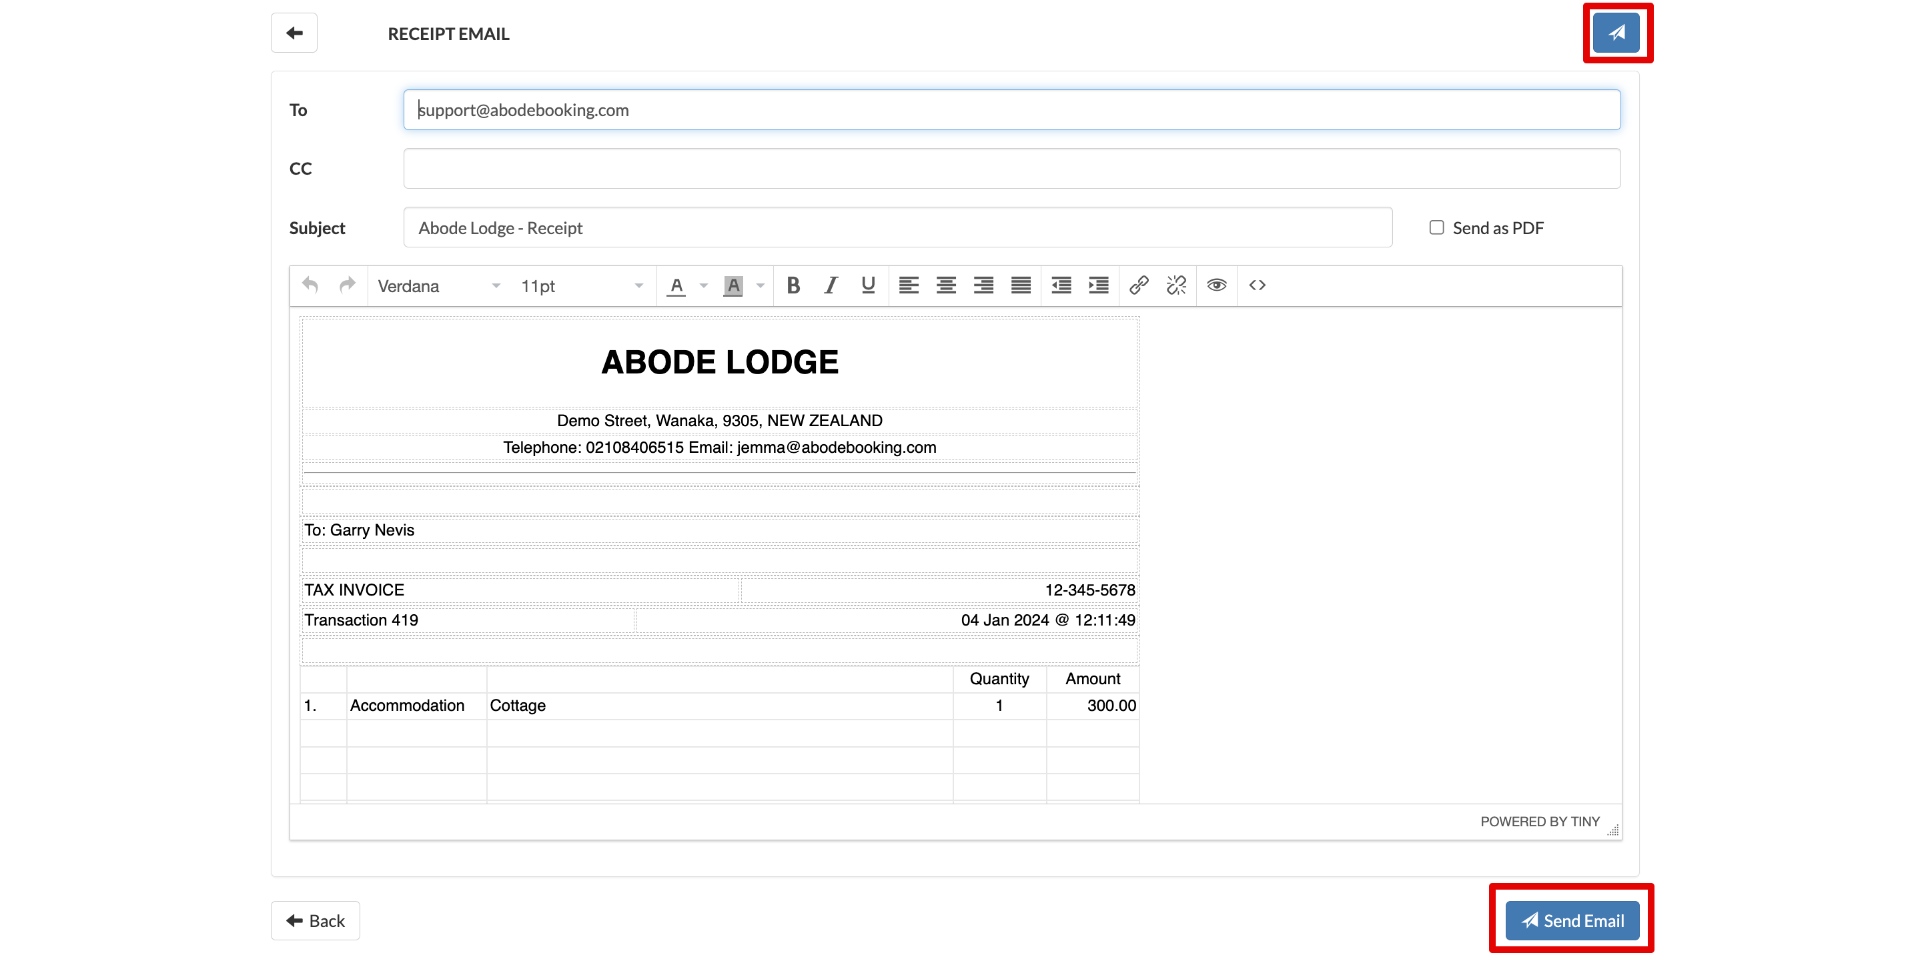Enable the Send as PDF checkbox

tap(1436, 228)
